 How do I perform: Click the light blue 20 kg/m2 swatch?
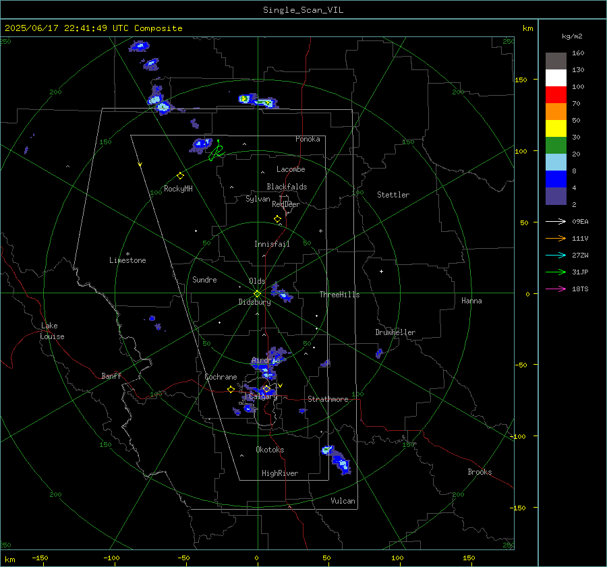pos(556,162)
